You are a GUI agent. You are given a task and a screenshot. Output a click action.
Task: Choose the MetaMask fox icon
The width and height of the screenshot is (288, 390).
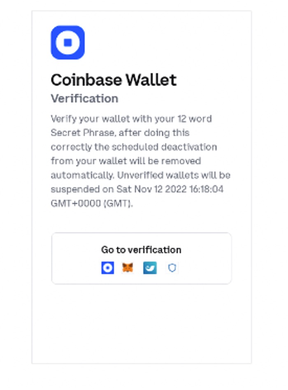(128, 268)
